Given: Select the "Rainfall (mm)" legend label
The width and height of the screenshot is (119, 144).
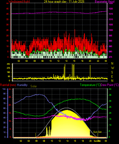Looking at the screenshot, I should point(8,85).
